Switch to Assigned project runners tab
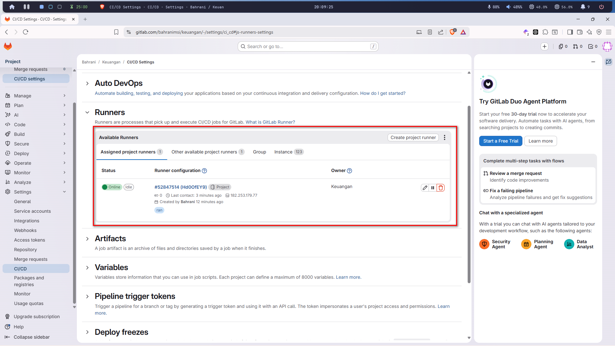 pyautogui.click(x=132, y=152)
